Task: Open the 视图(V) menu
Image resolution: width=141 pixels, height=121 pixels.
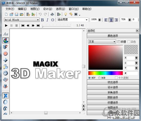Action: (35, 9)
